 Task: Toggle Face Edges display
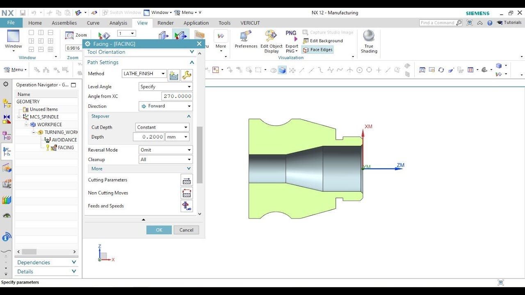point(317,50)
